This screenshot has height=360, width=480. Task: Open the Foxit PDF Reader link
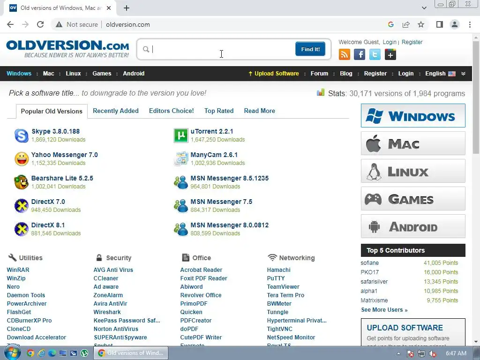tap(203, 278)
